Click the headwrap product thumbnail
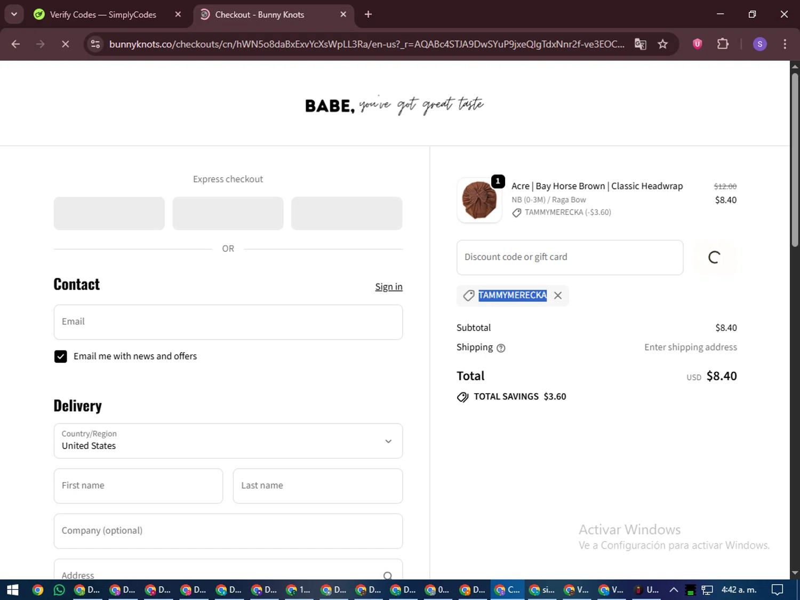 click(x=479, y=201)
